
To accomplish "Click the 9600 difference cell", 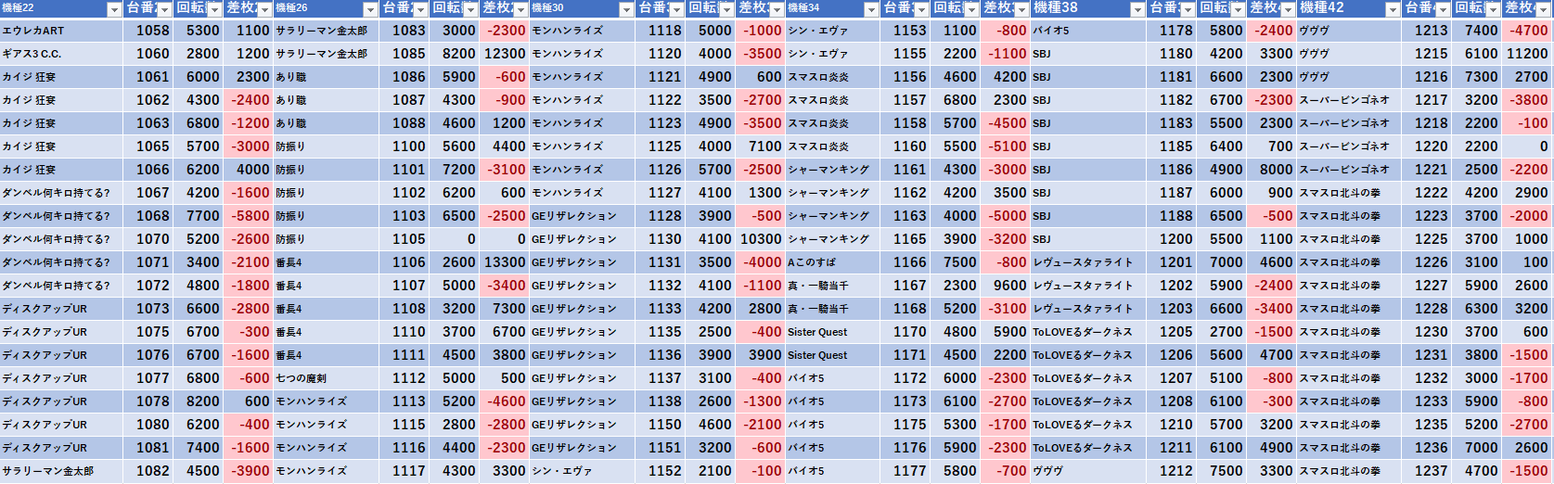I will (1006, 286).
